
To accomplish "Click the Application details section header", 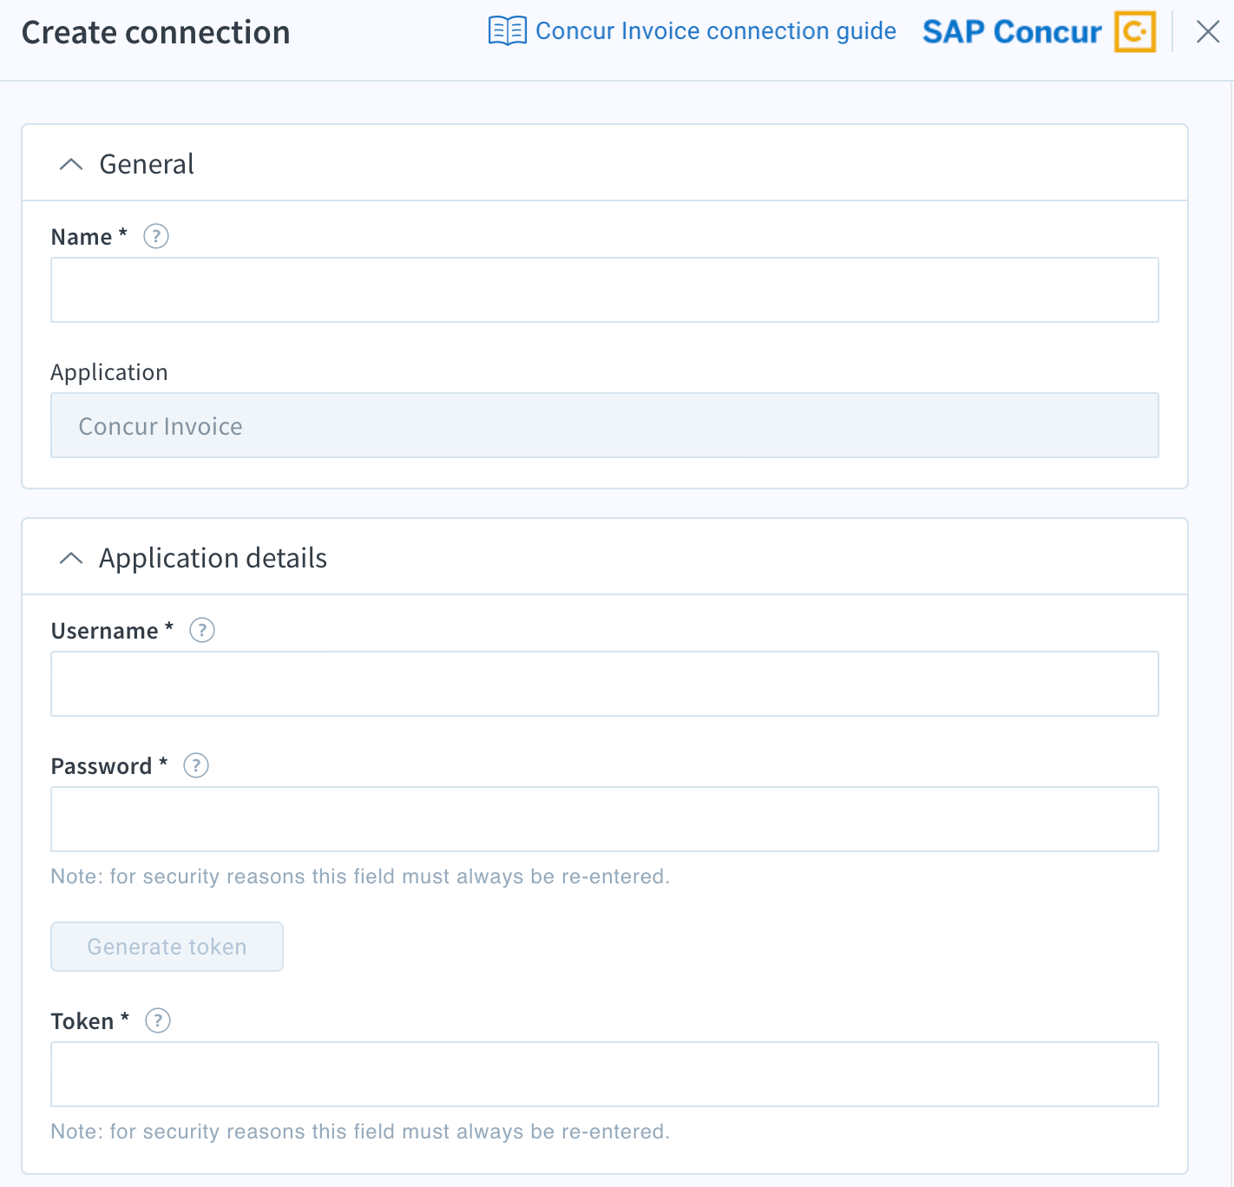I will point(213,558).
